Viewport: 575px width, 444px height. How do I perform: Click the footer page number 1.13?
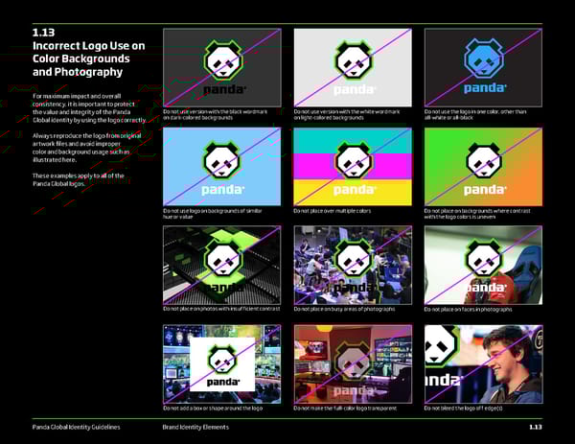[536, 427]
